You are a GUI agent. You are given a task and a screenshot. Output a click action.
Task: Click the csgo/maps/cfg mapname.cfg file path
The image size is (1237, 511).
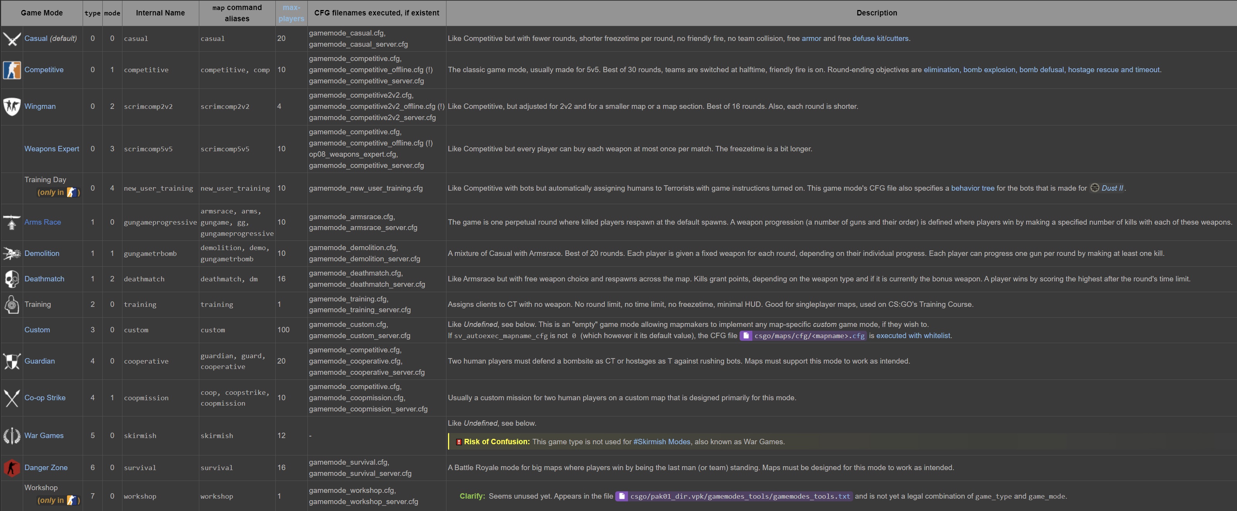(809, 336)
